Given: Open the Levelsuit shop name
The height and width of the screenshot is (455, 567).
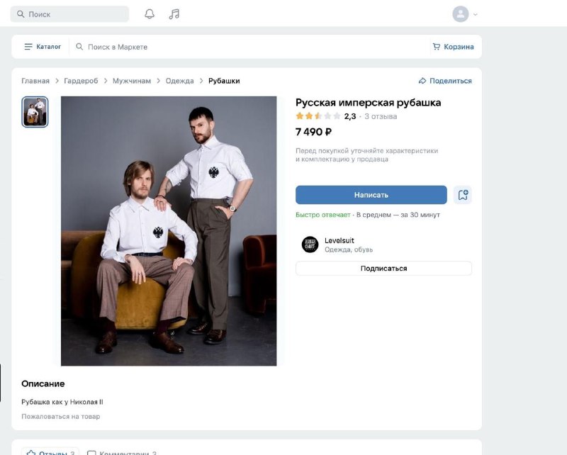Looking at the screenshot, I should tap(339, 240).
